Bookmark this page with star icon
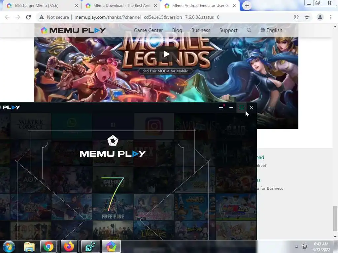This screenshot has height=253, width=338. [x=307, y=17]
